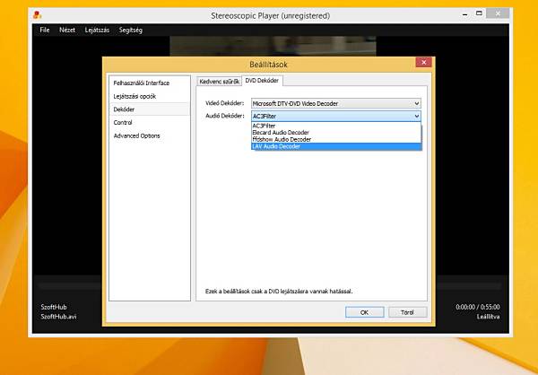This screenshot has width=538, height=375.
Task: Click the Stereoscopic Player app icon in title bar
Action: tap(38, 15)
